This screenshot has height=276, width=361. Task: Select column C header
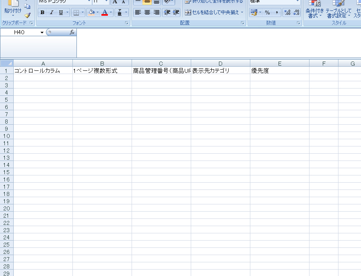pyautogui.click(x=161, y=63)
